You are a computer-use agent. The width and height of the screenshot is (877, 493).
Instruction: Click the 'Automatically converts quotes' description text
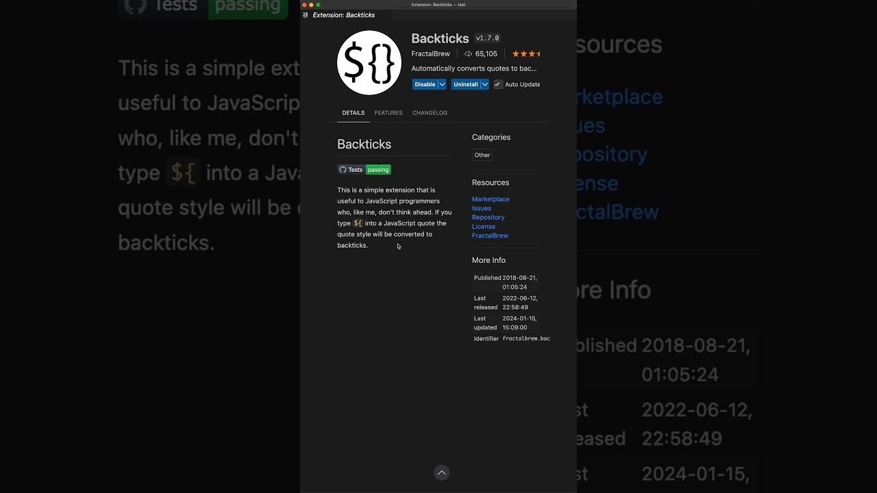(474, 68)
